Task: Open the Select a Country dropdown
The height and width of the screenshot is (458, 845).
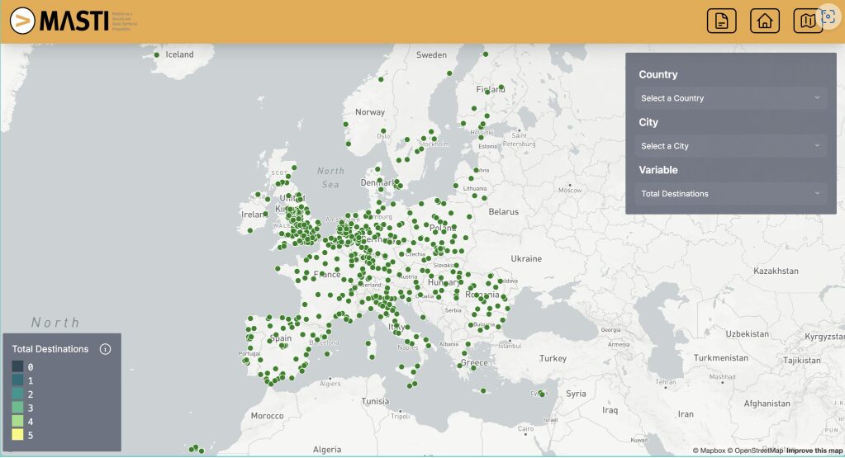Action: click(x=730, y=98)
